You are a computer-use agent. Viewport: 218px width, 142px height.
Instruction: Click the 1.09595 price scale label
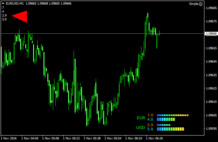(211, 128)
